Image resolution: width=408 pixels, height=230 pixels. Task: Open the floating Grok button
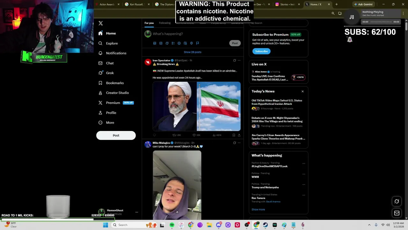click(x=397, y=202)
